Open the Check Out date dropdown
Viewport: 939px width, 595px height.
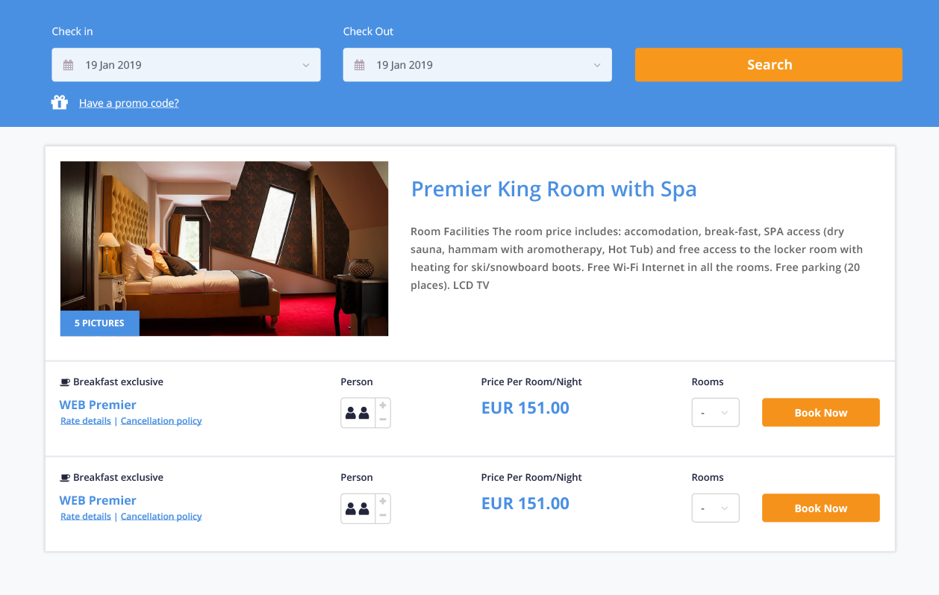pyautogui.click(x=477, y=65)
